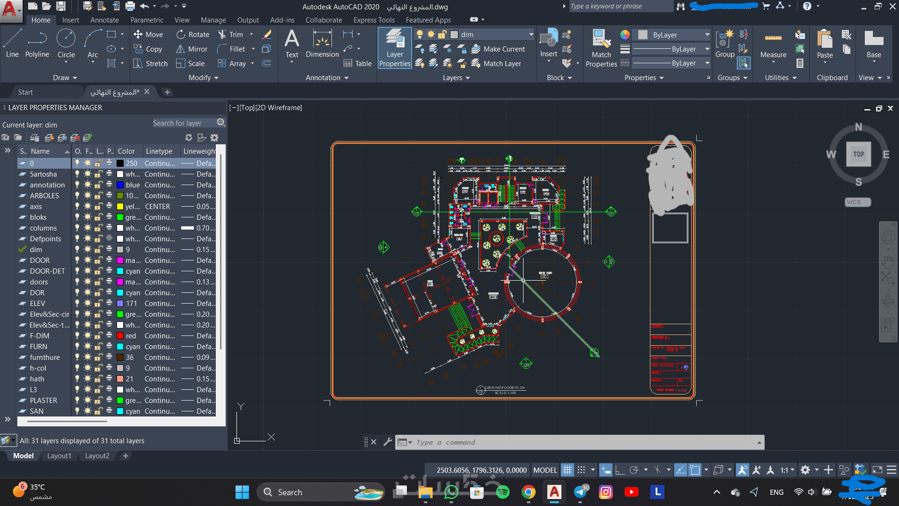
Task: Toggle the lock for columns layer
Action: tap(98, 228)
